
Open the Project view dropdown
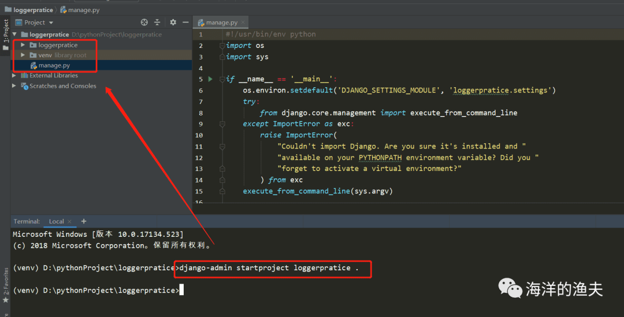(51, 23)
